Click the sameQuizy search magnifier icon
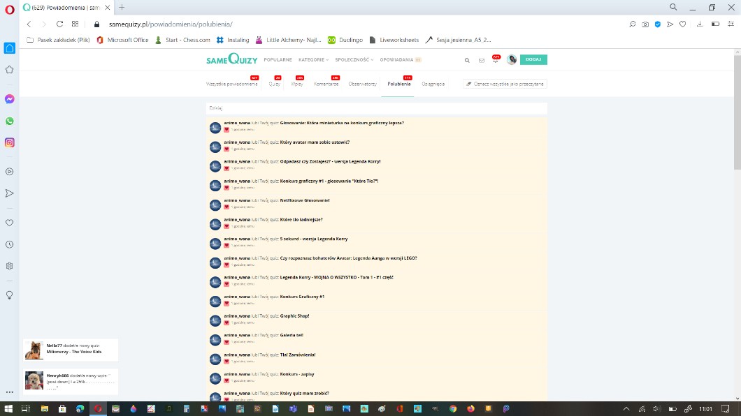The image size is (741, 416). click(x=467, y=60)
